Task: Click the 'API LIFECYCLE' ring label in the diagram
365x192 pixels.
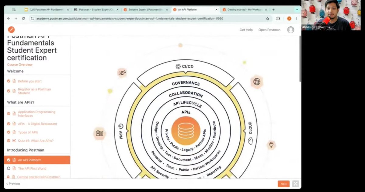Action: pos(187,104)
